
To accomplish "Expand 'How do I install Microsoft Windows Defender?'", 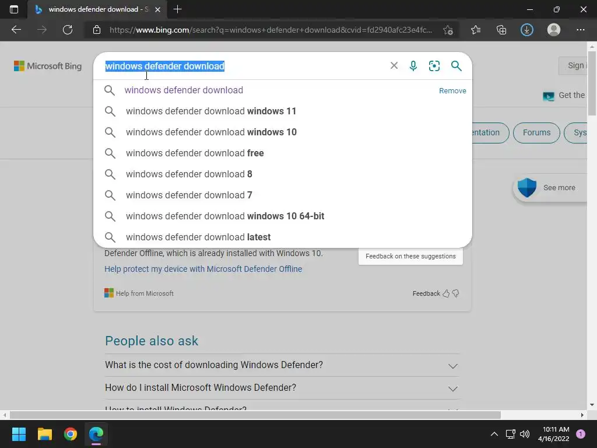I will coord(282,388).
